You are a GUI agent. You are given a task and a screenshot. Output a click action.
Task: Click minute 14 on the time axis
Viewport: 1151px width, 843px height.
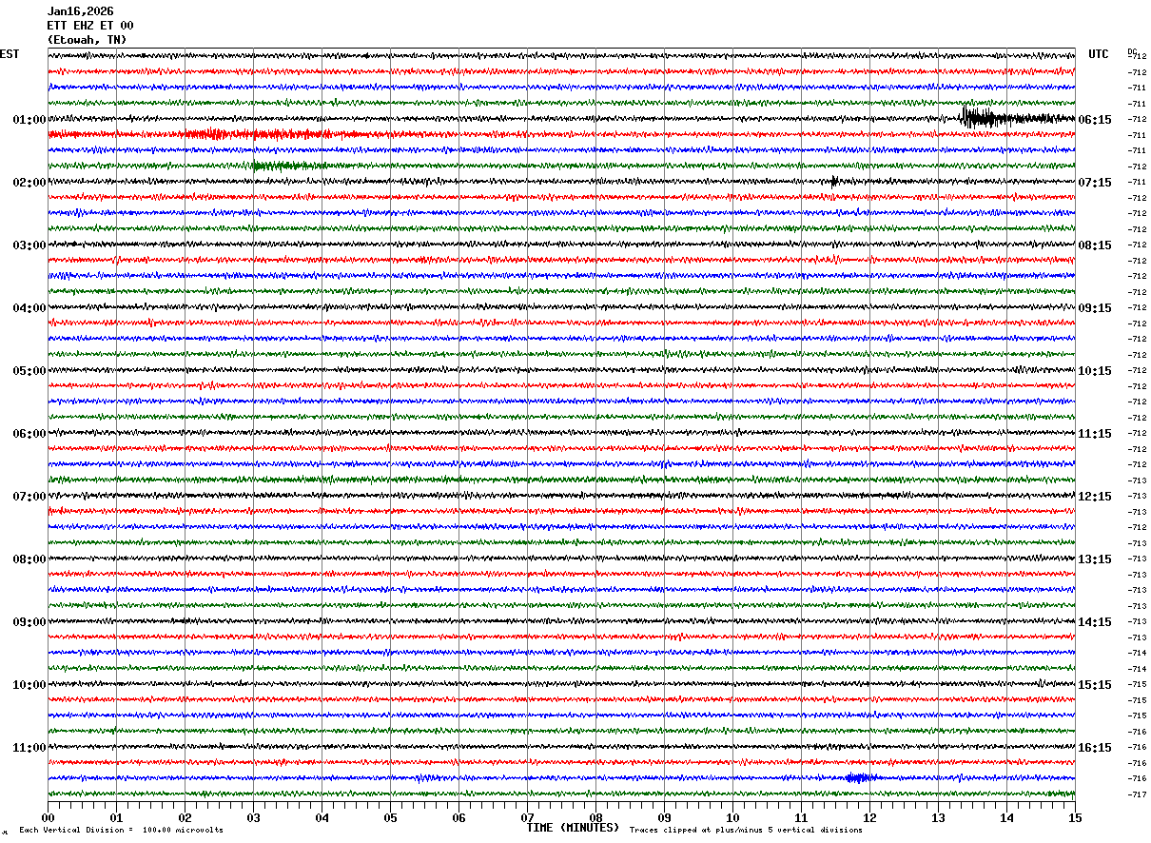click(1006, 817)
